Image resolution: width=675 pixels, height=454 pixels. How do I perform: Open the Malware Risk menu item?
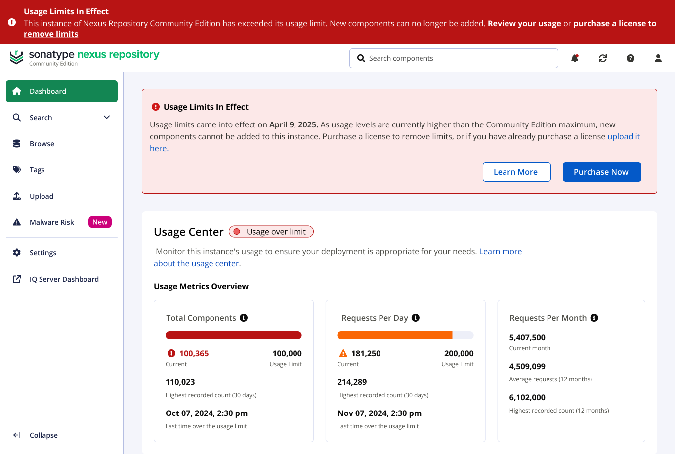pyautogui.click(x=62, y=222)
